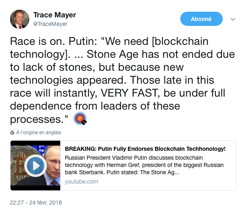Viewport: 251px width, 211px height.
Task: Click the Bitcoin coin in the thumbnail
Action: click(x=21, y=165)
